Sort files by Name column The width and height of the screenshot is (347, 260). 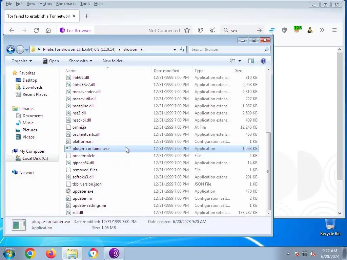(107, 70)
